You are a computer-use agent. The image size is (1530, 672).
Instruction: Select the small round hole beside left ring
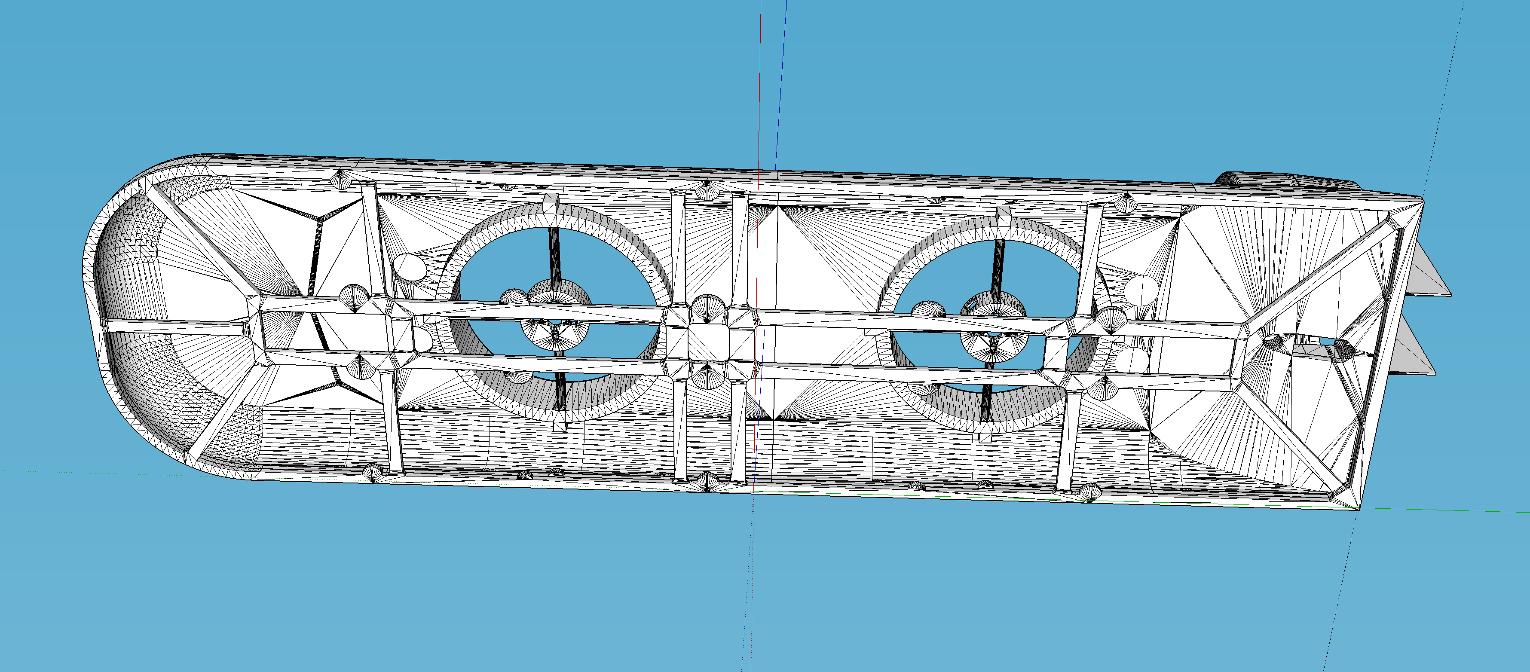click(x=410, y=268)
